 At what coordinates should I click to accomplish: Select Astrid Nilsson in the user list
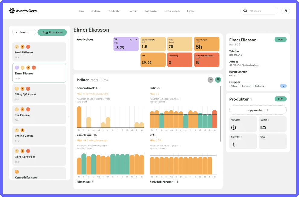39,52
